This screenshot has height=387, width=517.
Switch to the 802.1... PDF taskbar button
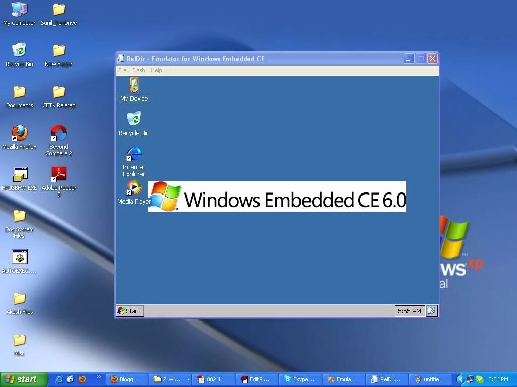click(x=214, y=379)
